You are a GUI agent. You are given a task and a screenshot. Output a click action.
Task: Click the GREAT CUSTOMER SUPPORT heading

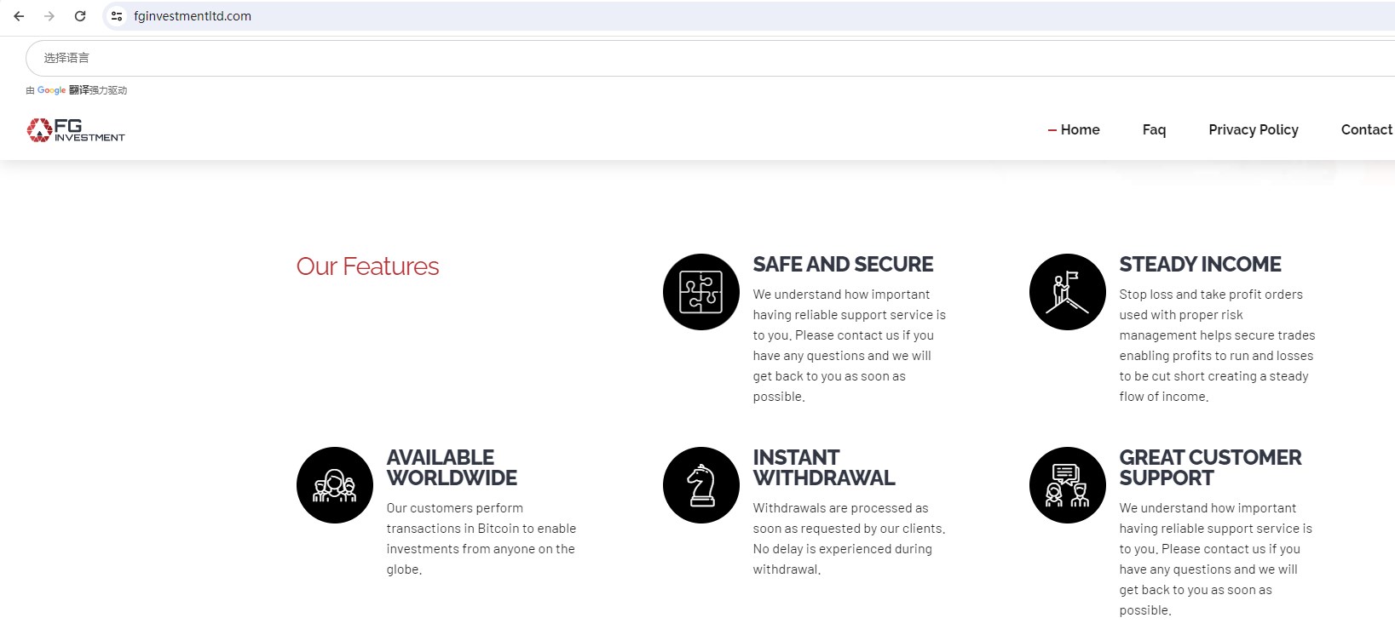(1210, 467)
